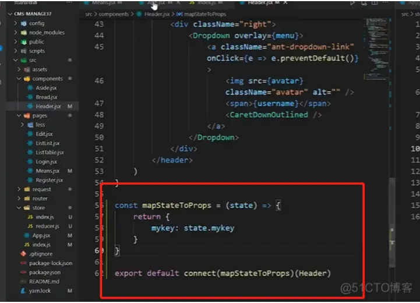Click the React icon beside App.jsx

pos(27,235)
